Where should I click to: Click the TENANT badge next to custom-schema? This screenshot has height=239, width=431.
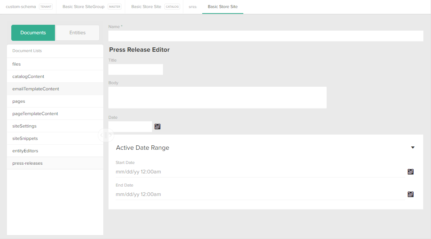tap(46, 6)
